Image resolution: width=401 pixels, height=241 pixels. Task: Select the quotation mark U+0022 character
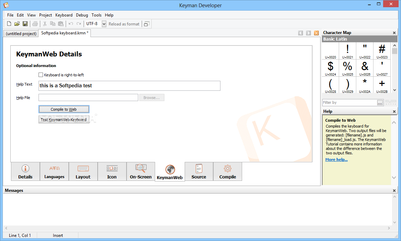[365, 51]
